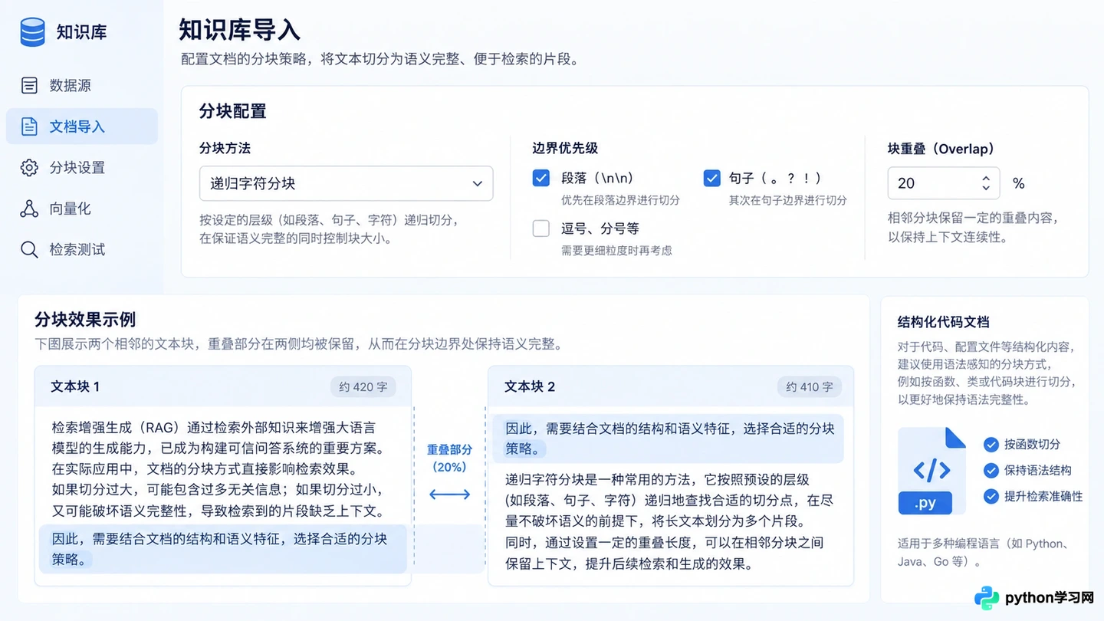Click the 文档导入 document icon
Image resolution: width=1104 pixels, height=621 pixels.
pos(29,127)
